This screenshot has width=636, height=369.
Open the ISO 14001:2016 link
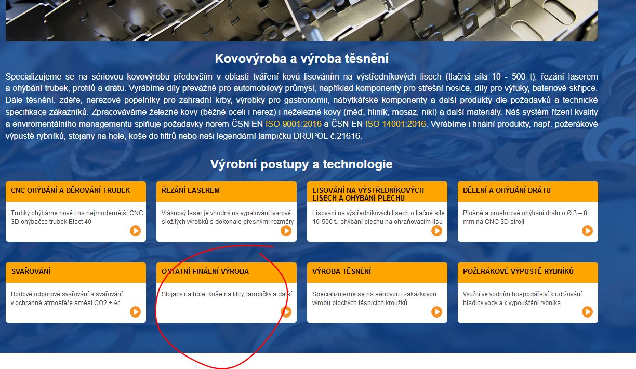tap(395, 124)
